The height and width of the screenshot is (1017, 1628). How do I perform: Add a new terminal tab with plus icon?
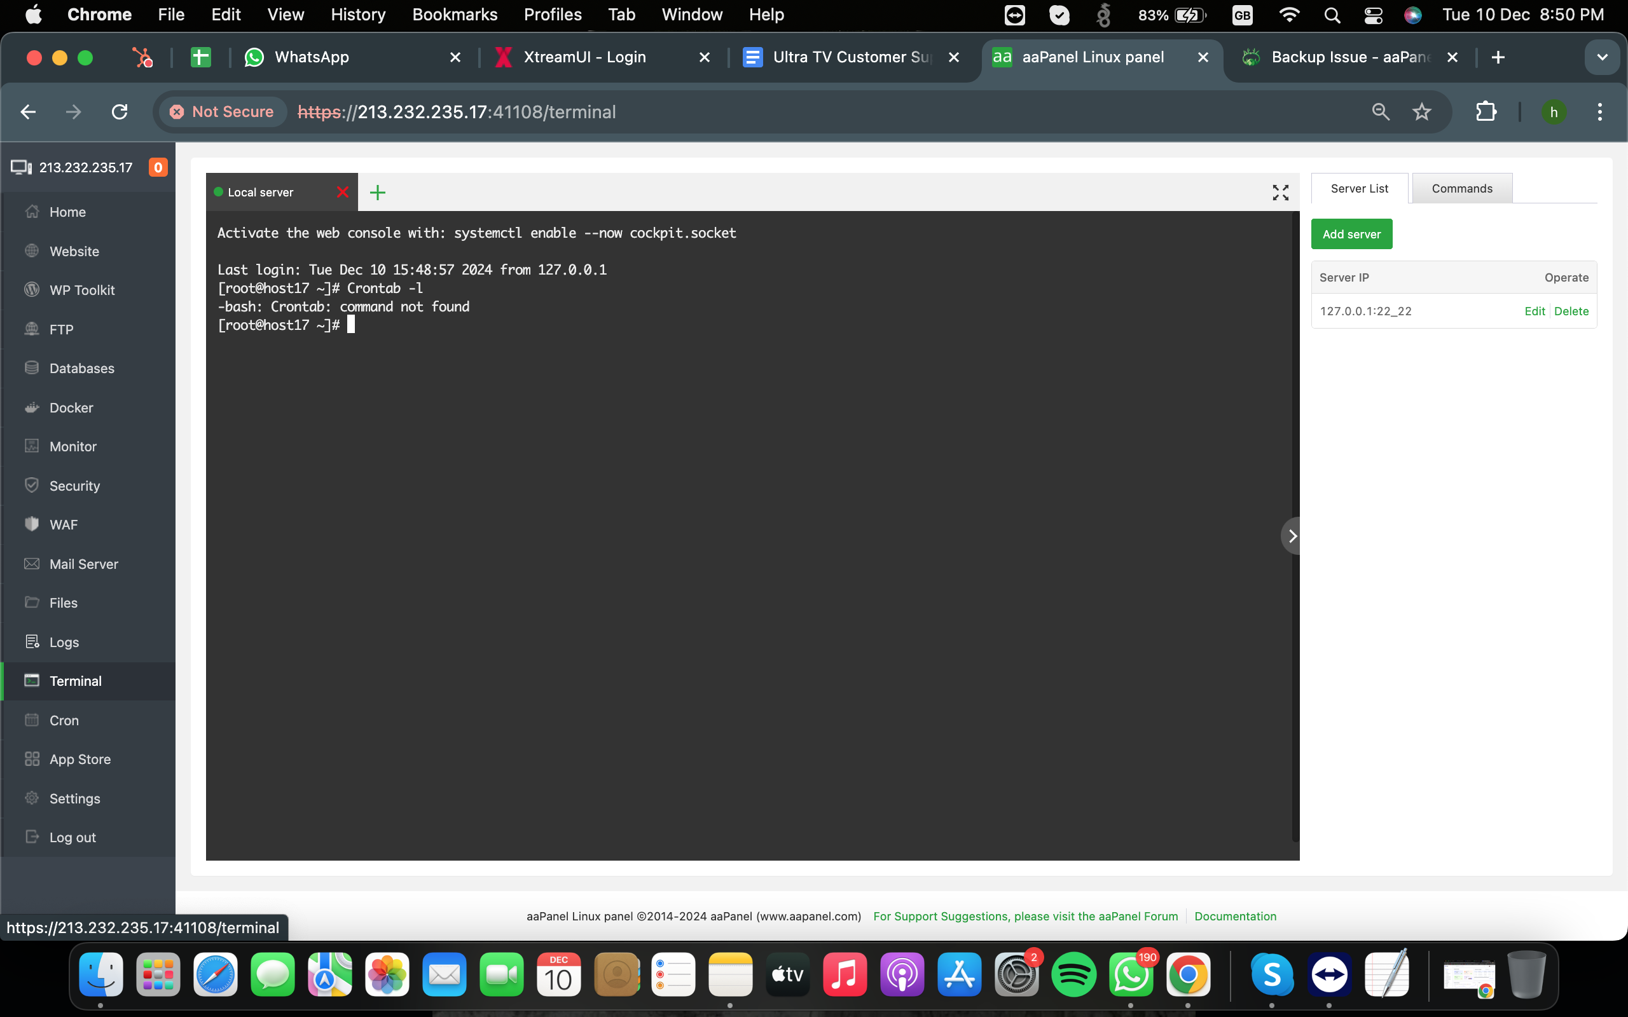click(x=377, y=193)
